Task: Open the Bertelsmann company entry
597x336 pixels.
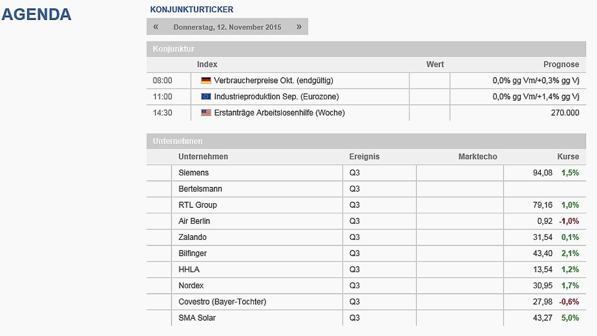Action: click(200, 189)
